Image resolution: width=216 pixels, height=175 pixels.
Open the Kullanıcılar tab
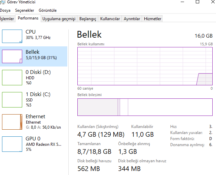pyautogui.click(x=110, y=19)
